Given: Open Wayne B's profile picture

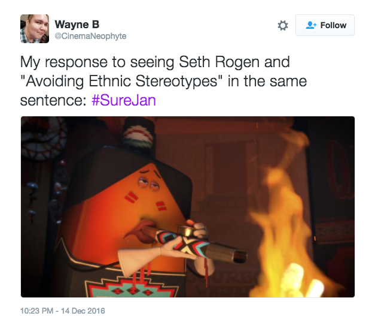Looking at the screenshot, I should (x=35, y=29).
